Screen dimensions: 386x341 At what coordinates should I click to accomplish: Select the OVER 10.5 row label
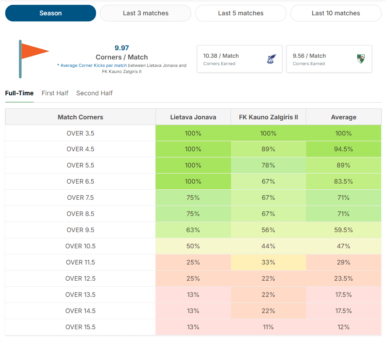(80, 246)
